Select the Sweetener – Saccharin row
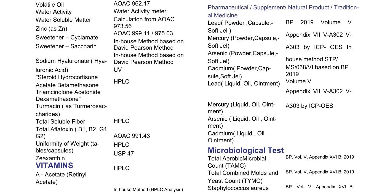The height and width of the screenshot is (193, 390). pos(66,46)
